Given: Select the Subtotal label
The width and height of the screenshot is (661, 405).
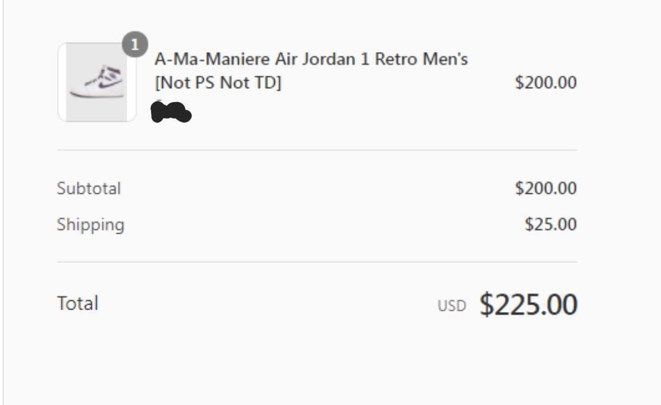Looking at the screenshot, I should pyautogui.click(x=89, y=188).
